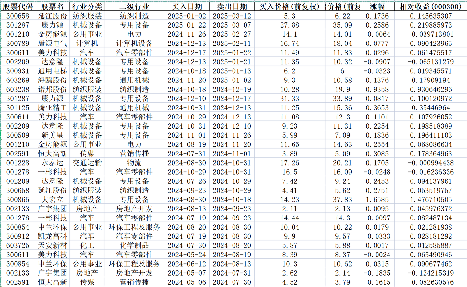Click the 诺邦股份 cell
This screenshot has height=287, width=467.
pos(53,89)
